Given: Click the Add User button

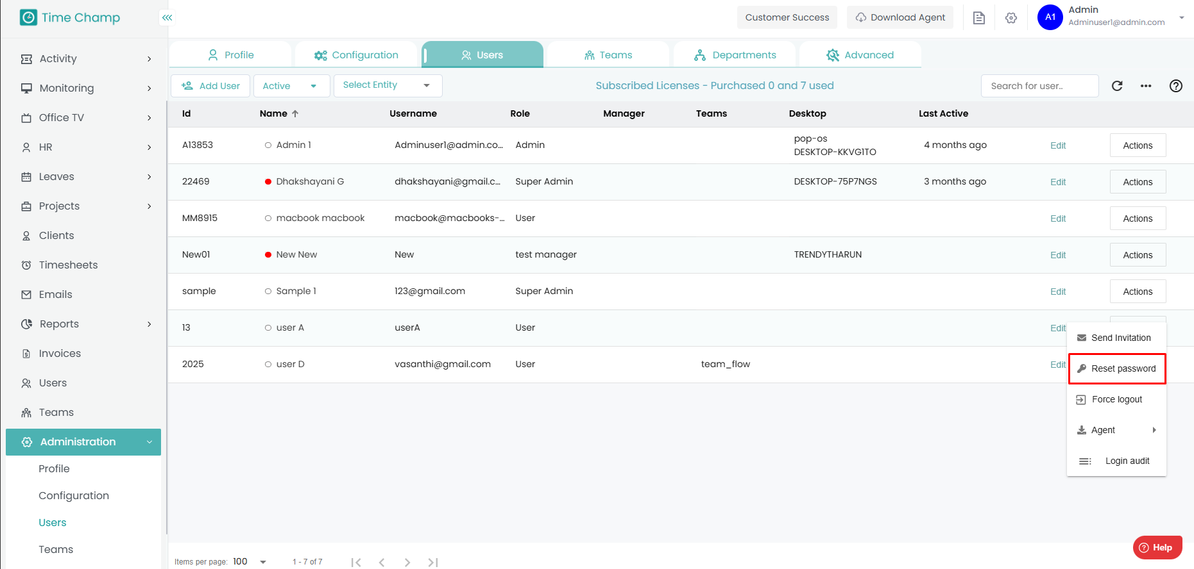Looking at the screenshot, I should pos(210,86).
